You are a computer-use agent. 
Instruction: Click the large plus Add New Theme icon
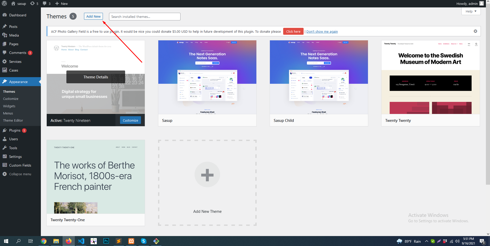coord(207,175)
